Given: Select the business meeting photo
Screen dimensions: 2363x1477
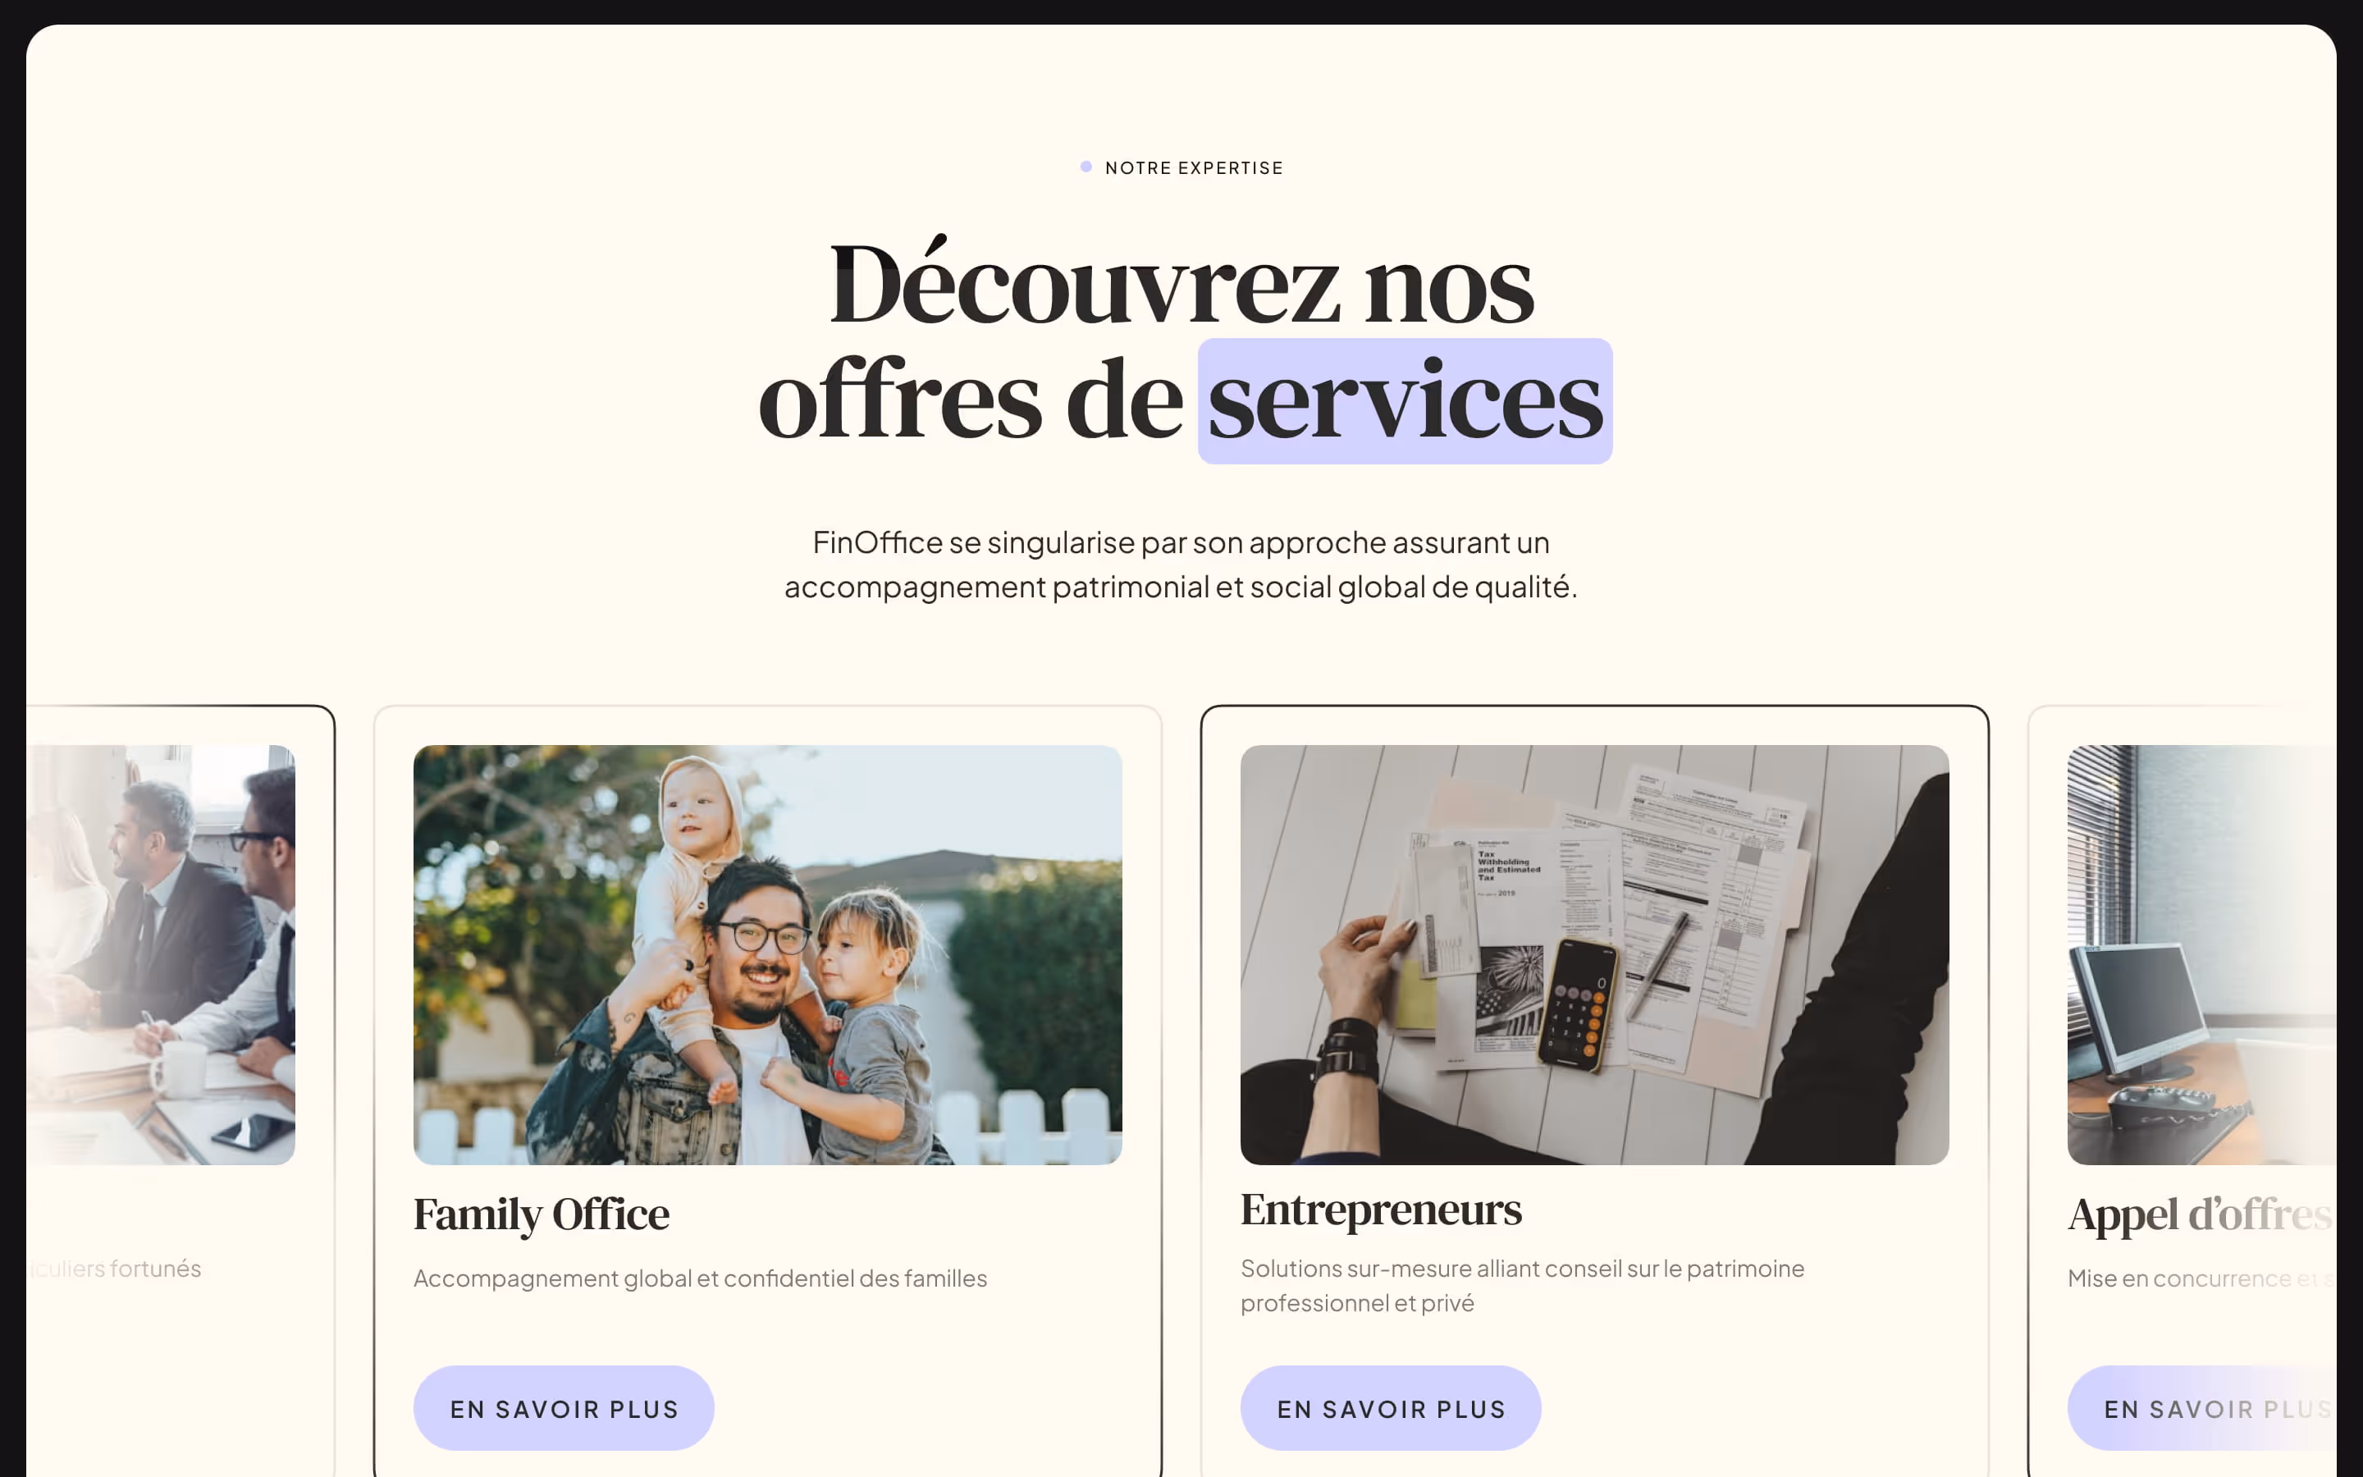Looking at the screenshot, I should (x=161, y=954).
